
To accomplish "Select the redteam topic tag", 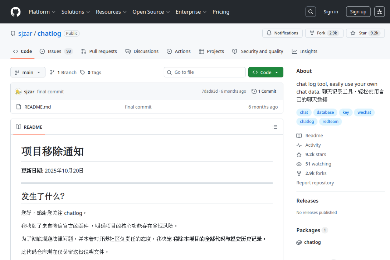I will [330, 122].
